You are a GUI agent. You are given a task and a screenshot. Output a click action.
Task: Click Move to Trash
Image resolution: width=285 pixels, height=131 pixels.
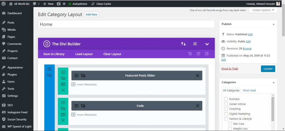pyautogui.click(x=230, y=68)
